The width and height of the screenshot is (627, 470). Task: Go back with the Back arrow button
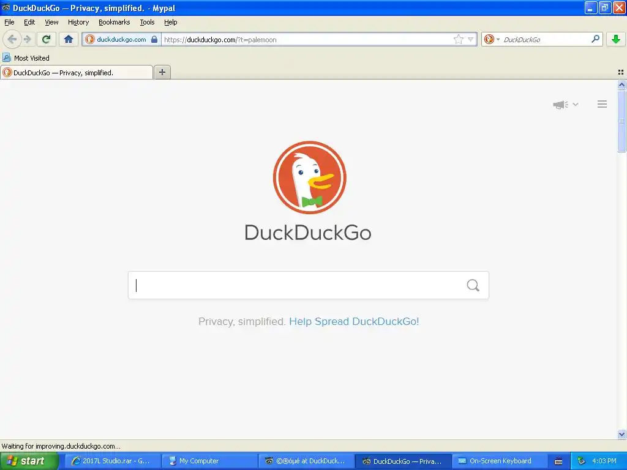coord(12,39)
